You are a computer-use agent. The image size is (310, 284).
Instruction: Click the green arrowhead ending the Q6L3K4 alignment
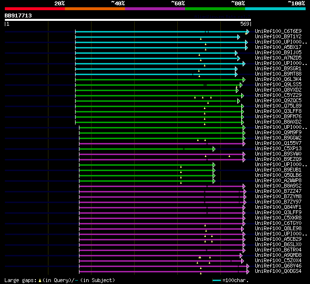coord(244,79)
